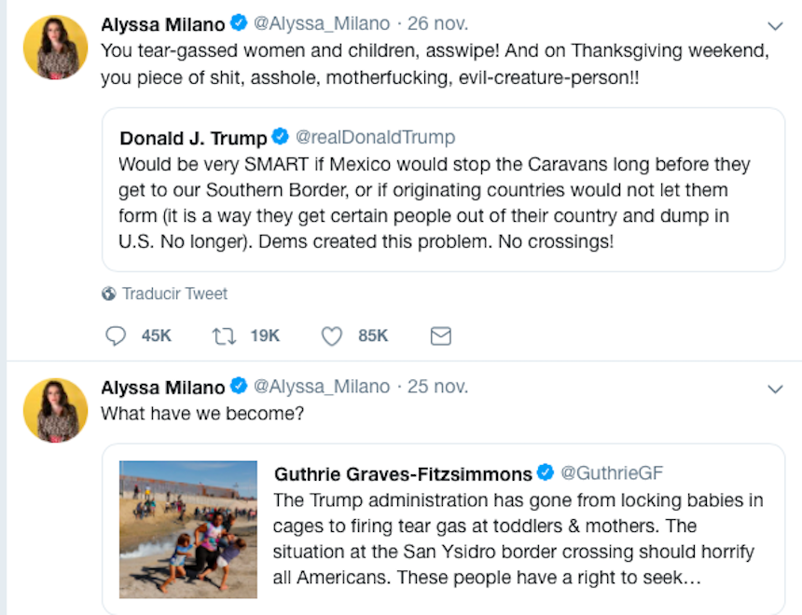Retweet the tear-gassed women tweet
The height and width of the screenshot is (615, 802).
225,335
